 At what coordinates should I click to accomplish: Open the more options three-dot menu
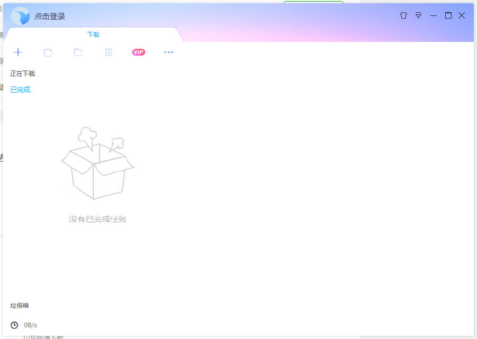point(169,53)
